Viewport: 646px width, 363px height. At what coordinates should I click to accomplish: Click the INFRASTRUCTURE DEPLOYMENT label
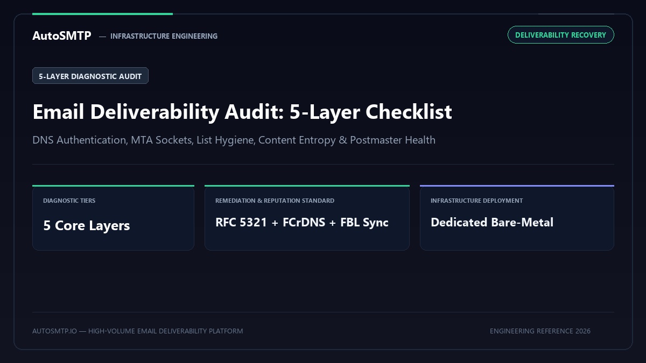[476, 201]
